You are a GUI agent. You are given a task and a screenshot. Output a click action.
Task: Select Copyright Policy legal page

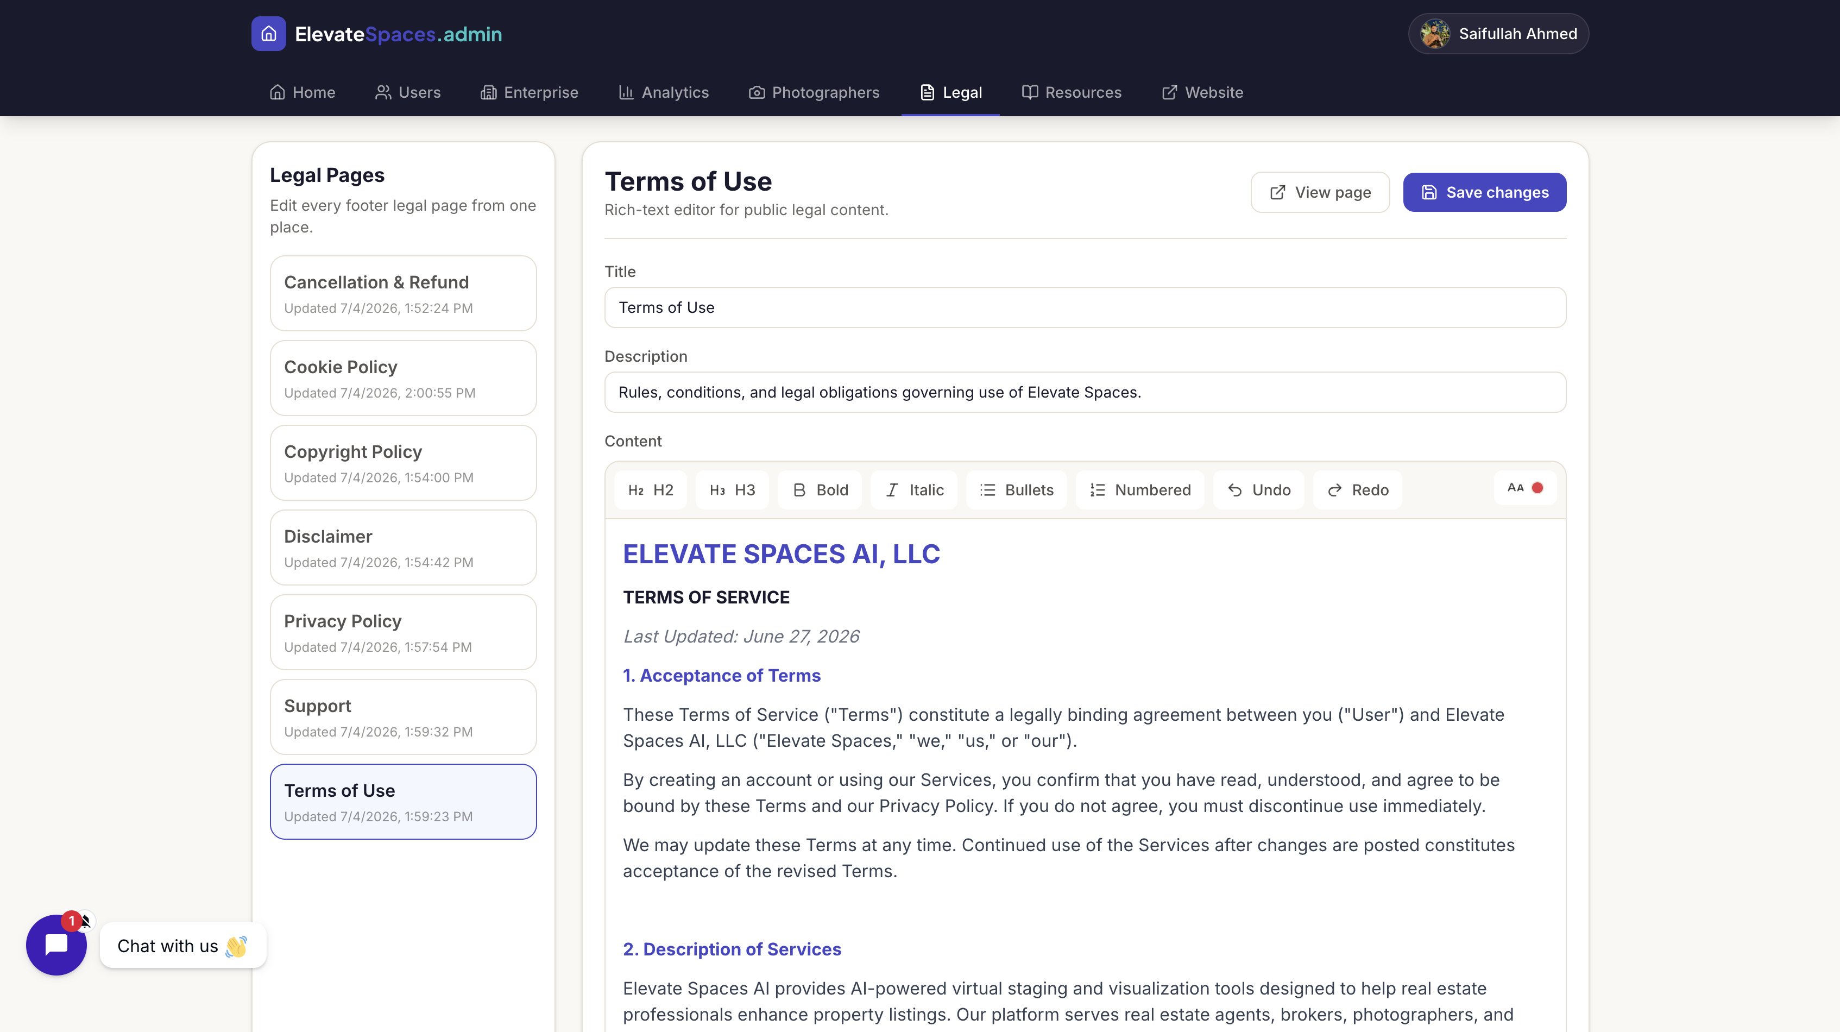(403, 463)
